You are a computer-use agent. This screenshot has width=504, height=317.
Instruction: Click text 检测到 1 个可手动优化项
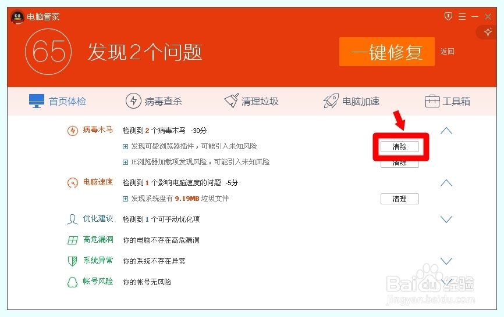pyautogui.click(x=161, y=219)
